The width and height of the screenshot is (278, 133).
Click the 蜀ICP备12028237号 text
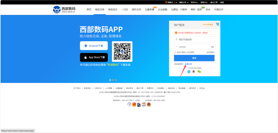(172, 92)
